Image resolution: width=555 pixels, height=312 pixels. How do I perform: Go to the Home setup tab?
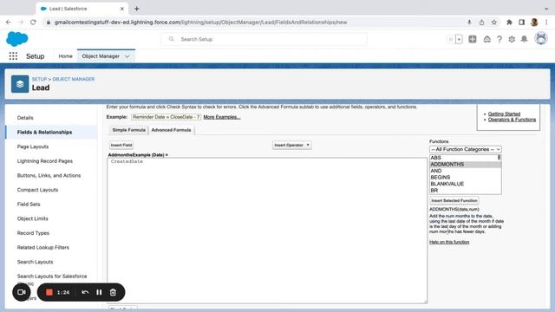[x=65, y=56]
